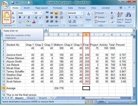This screenshot has width=138, height=106.
Task: Open the Home ribbon tab
Action: [x=15, y=8]
